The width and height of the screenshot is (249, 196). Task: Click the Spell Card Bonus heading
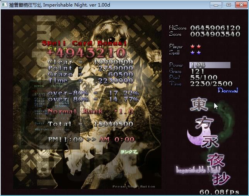(84, 43)
